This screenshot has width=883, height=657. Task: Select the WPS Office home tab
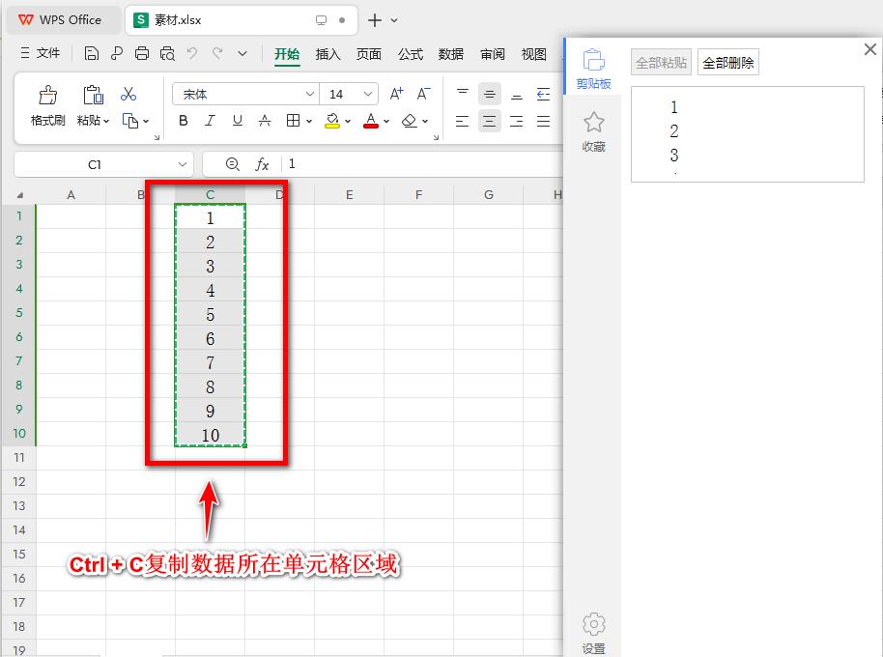[x=63, y=19]
